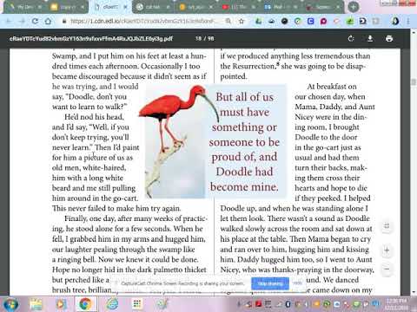Open the Chrome three-dot menu

408,21
